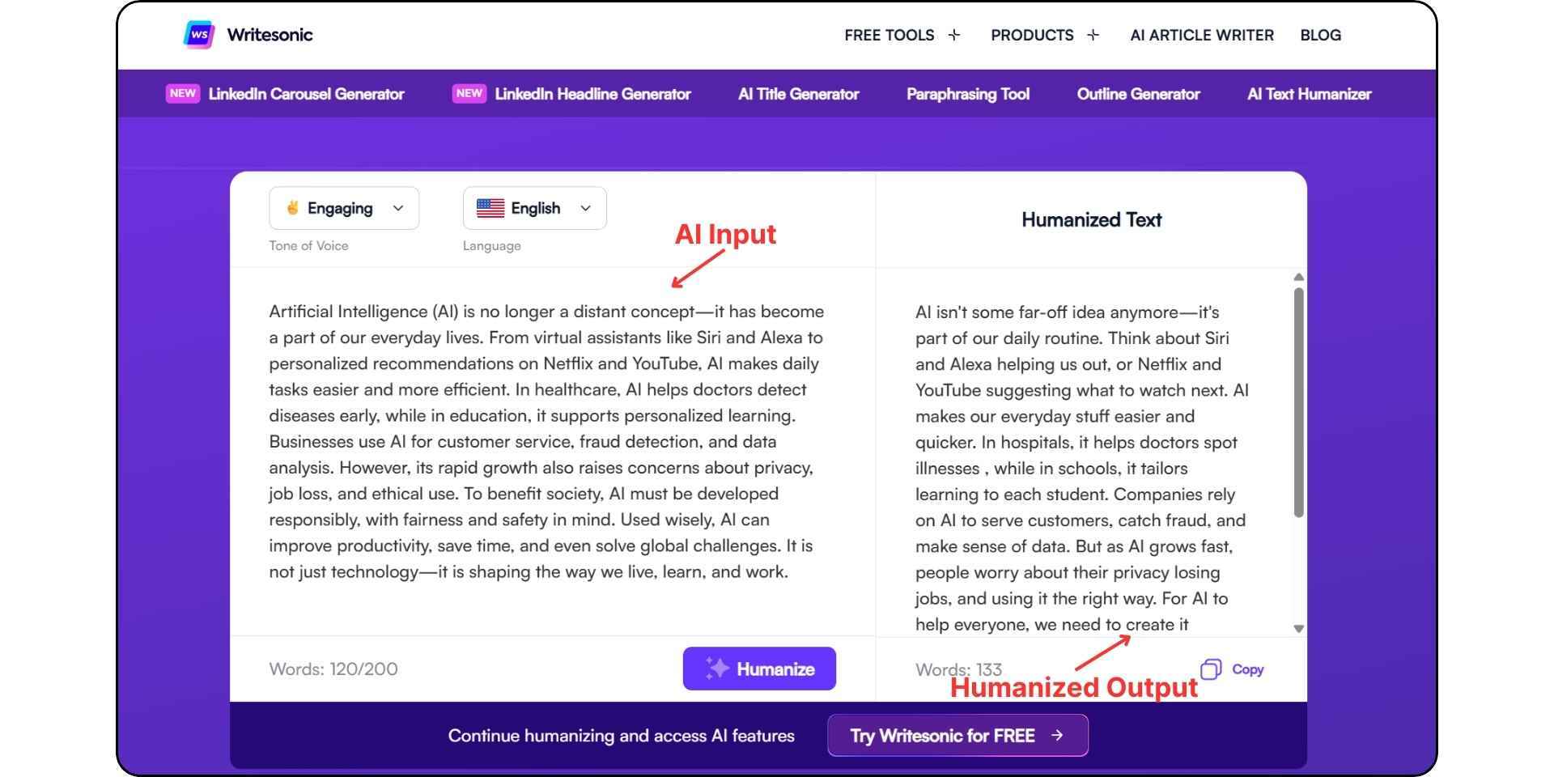This screenshot has width=1554, height=777.
Task: Click the Copy link
Action: click(x=1247, y=669)
